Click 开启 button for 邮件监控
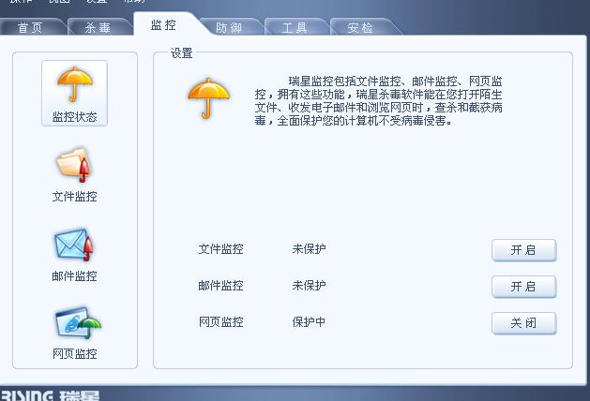The height and width of the screenshot is (401, 590). 523,287
